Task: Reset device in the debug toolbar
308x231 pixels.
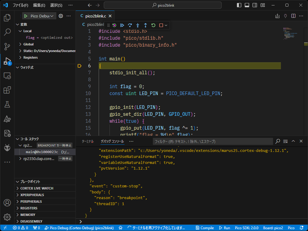Action: [x=114, y=25]
